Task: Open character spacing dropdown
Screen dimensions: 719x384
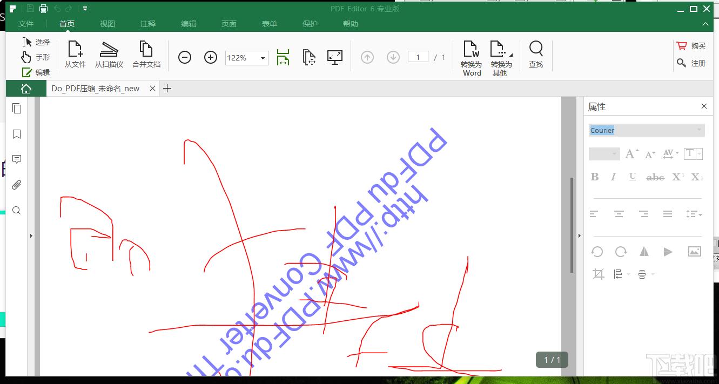Action: 670,154
